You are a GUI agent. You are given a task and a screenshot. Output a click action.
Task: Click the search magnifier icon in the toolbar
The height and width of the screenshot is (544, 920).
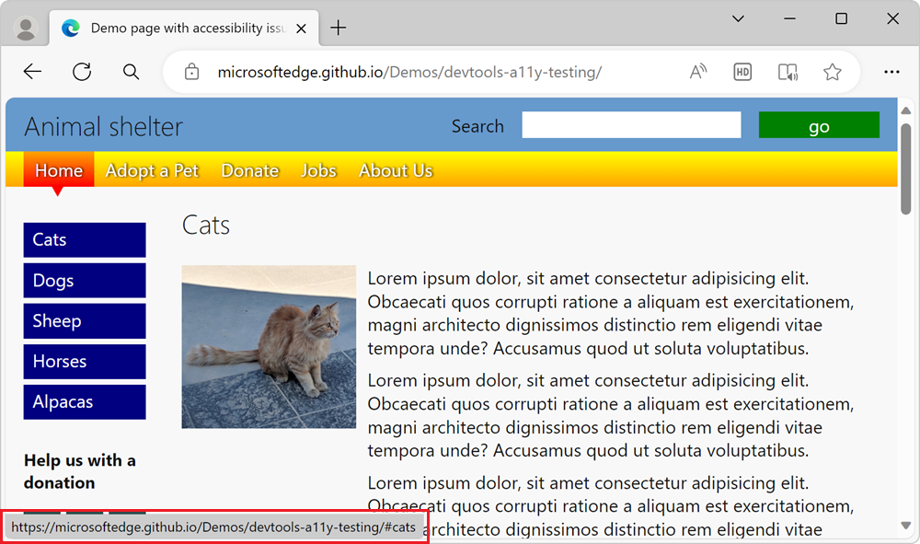click(x=131, y=72)
